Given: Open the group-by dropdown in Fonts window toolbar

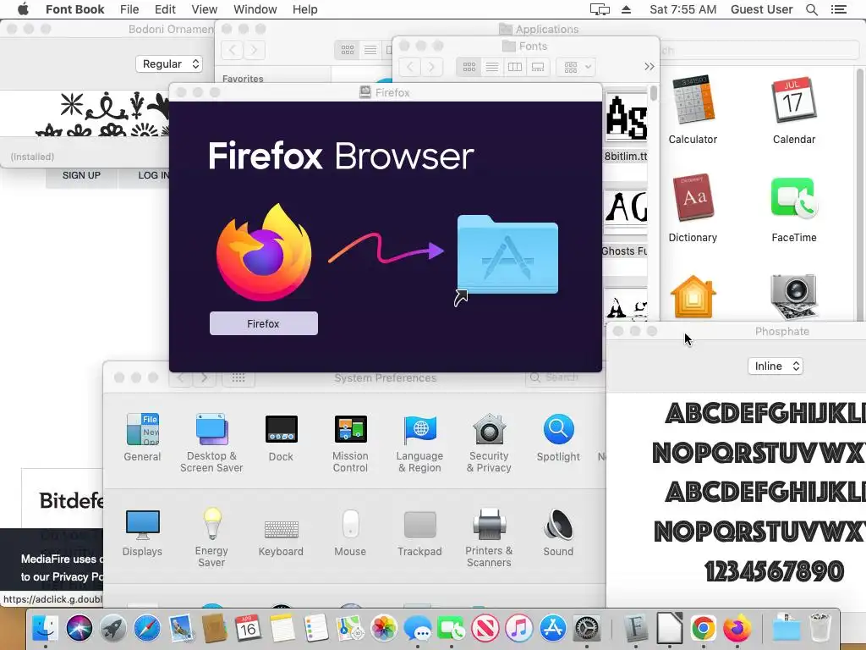Looking at the screenshot, I should click(x=576, y=67).
